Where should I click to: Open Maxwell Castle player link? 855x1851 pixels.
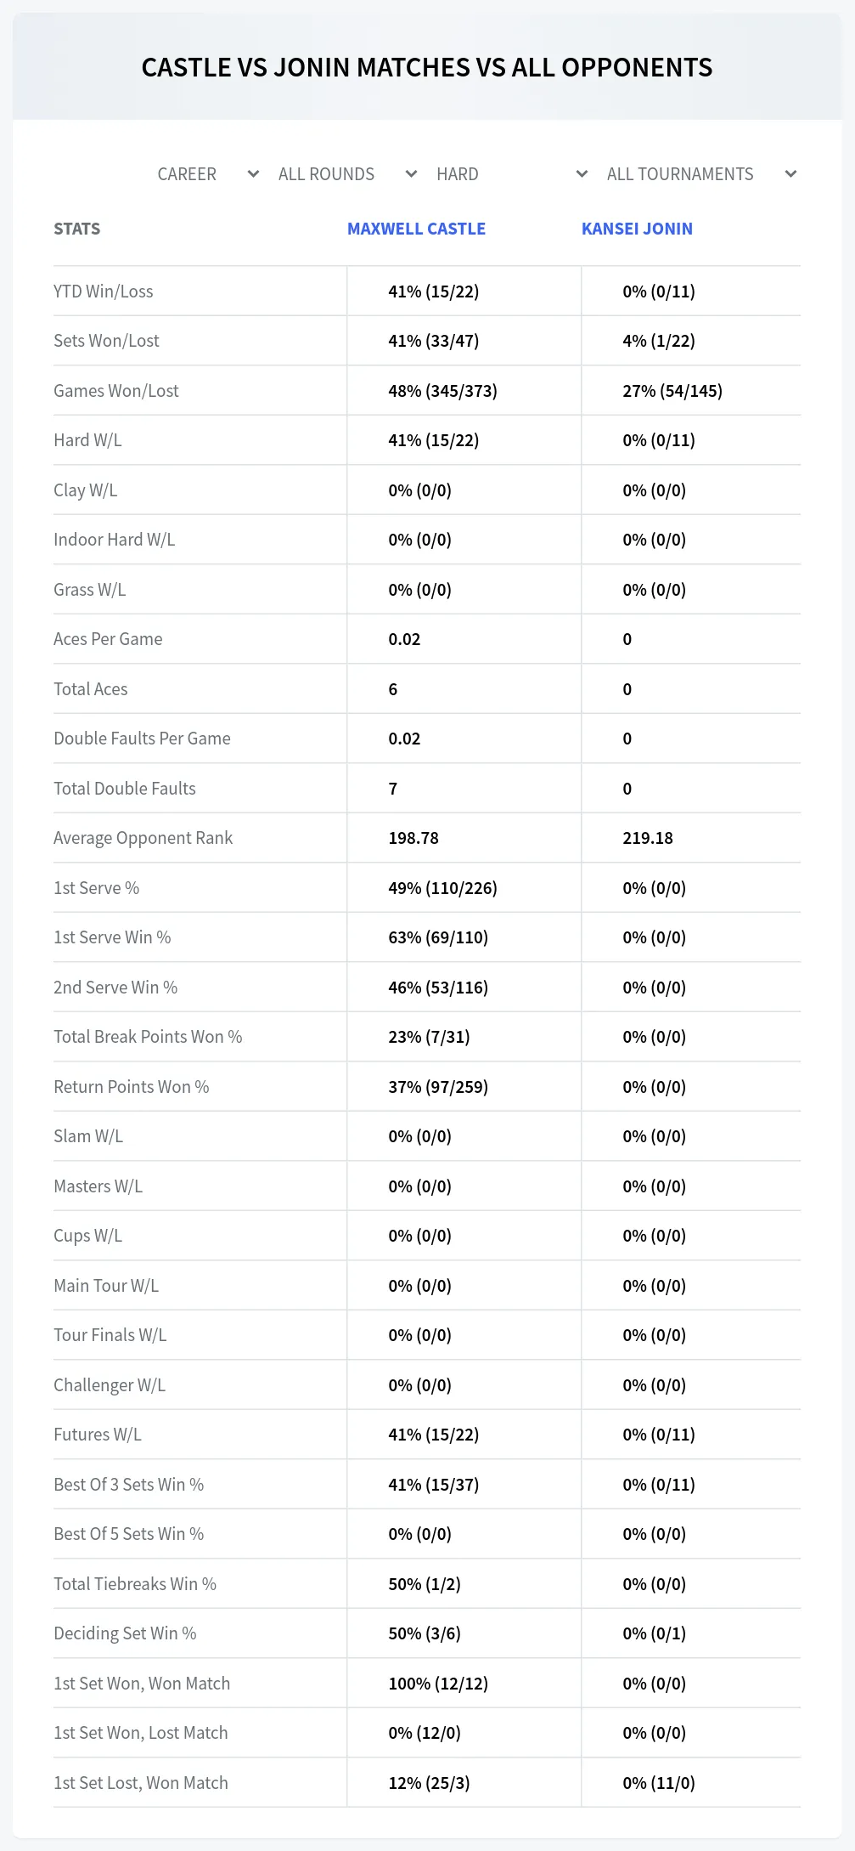click(416, 229)
